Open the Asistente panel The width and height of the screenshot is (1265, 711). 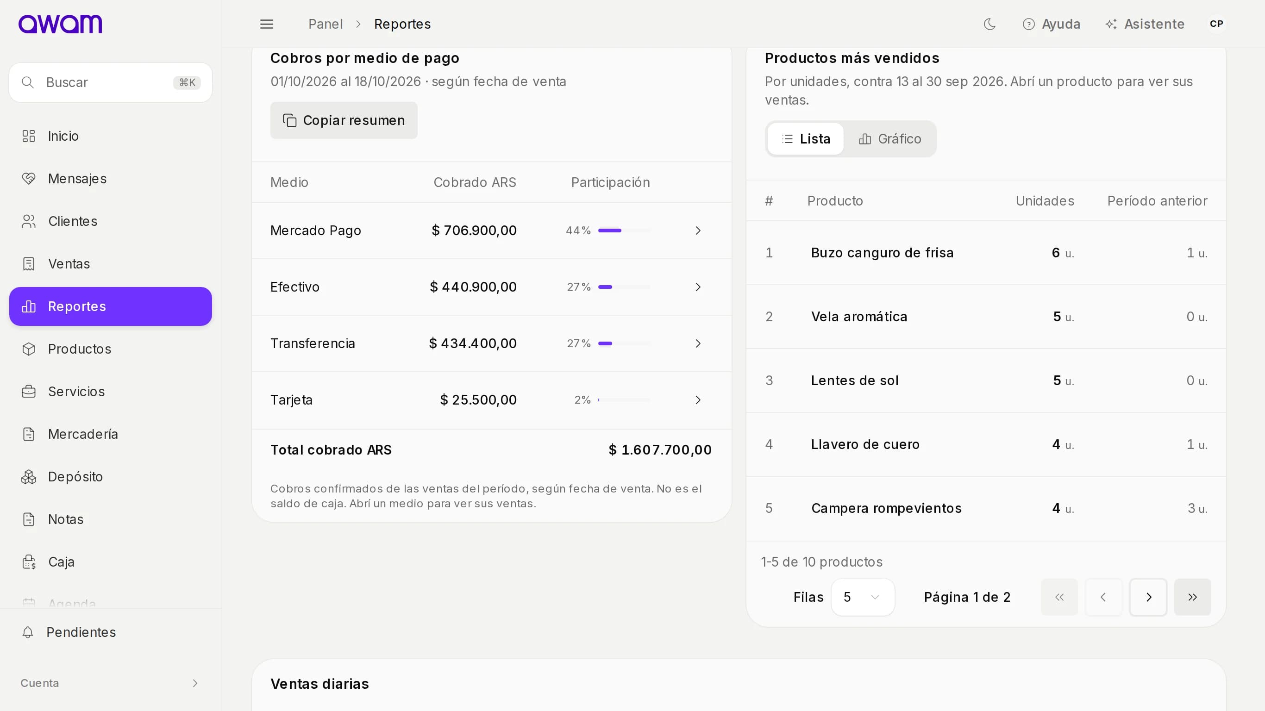coord(1144,24)
